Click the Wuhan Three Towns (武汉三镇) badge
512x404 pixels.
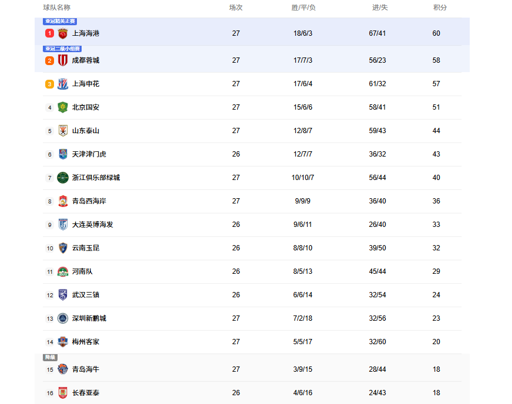point(63,295)
